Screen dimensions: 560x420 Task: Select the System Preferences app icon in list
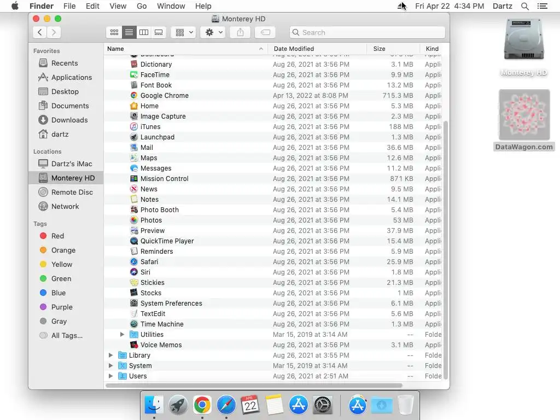point(134,303)
